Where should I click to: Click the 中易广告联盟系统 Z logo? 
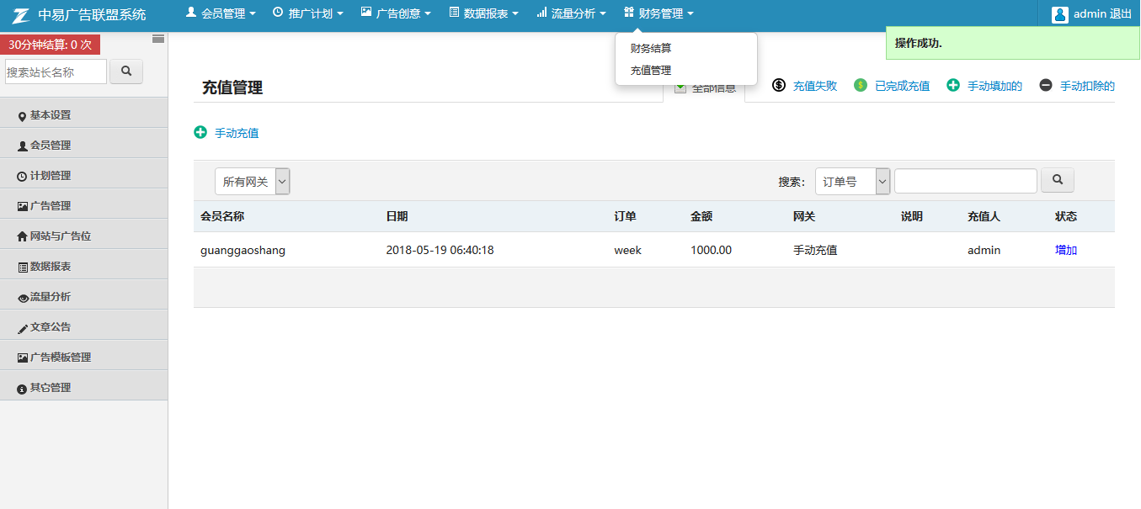tap(21, 14)
